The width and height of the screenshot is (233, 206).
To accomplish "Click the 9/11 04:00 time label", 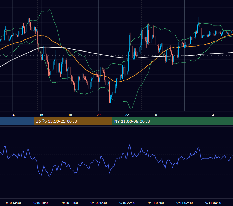I will coord(213,203).
